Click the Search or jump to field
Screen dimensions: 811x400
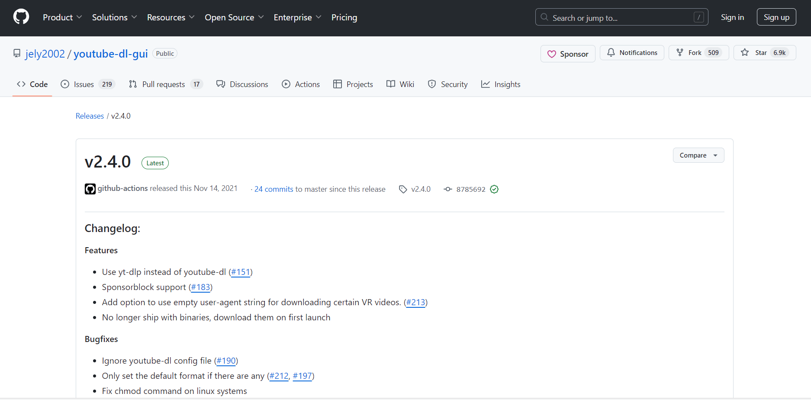622,17
